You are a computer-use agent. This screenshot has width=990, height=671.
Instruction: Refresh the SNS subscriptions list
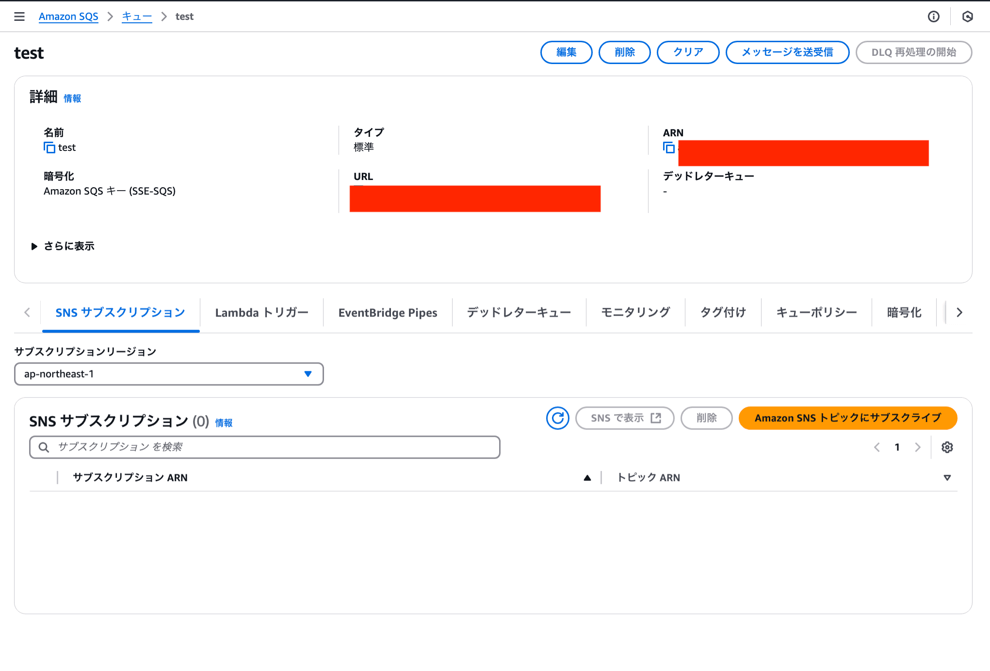[x=557, y=418]
